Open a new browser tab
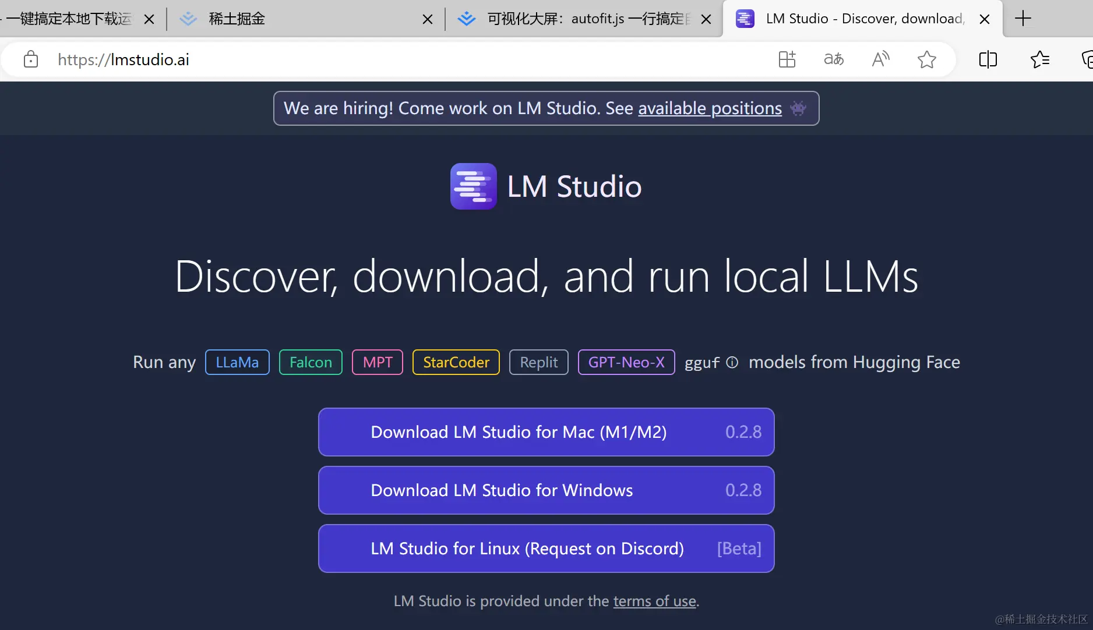1093x630 pixels. tap(1023, 19)
